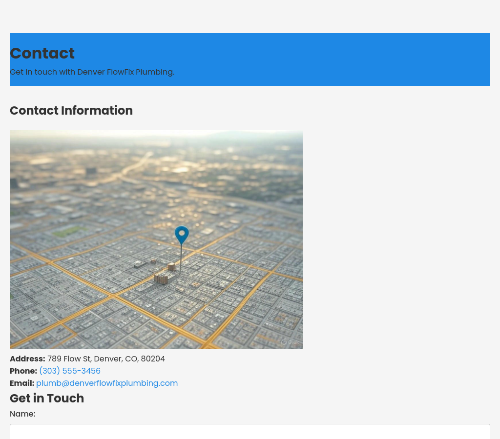Click the green park patch on the map
Image resolution: width=500 pixels, height=439 pixels.
coord(69,232)
